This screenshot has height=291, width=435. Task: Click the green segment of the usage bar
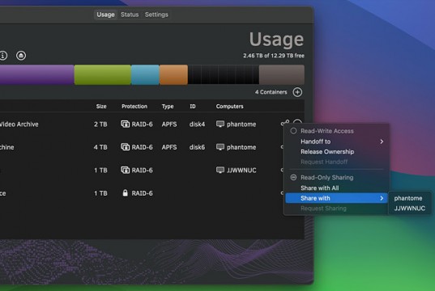(x=103, y=74)
